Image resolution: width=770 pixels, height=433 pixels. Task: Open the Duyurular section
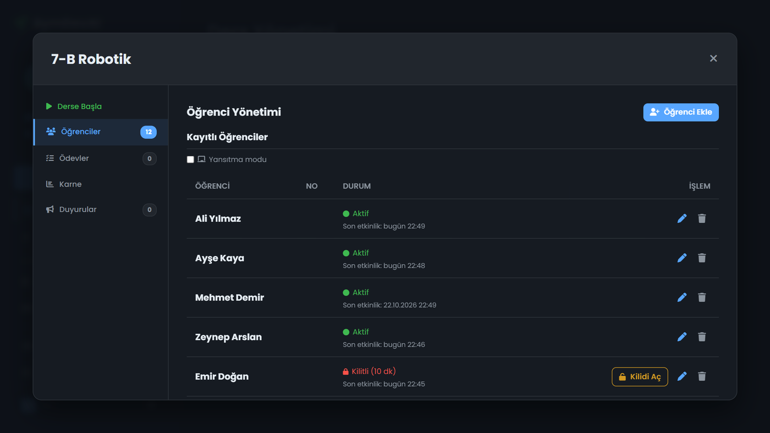101,210
